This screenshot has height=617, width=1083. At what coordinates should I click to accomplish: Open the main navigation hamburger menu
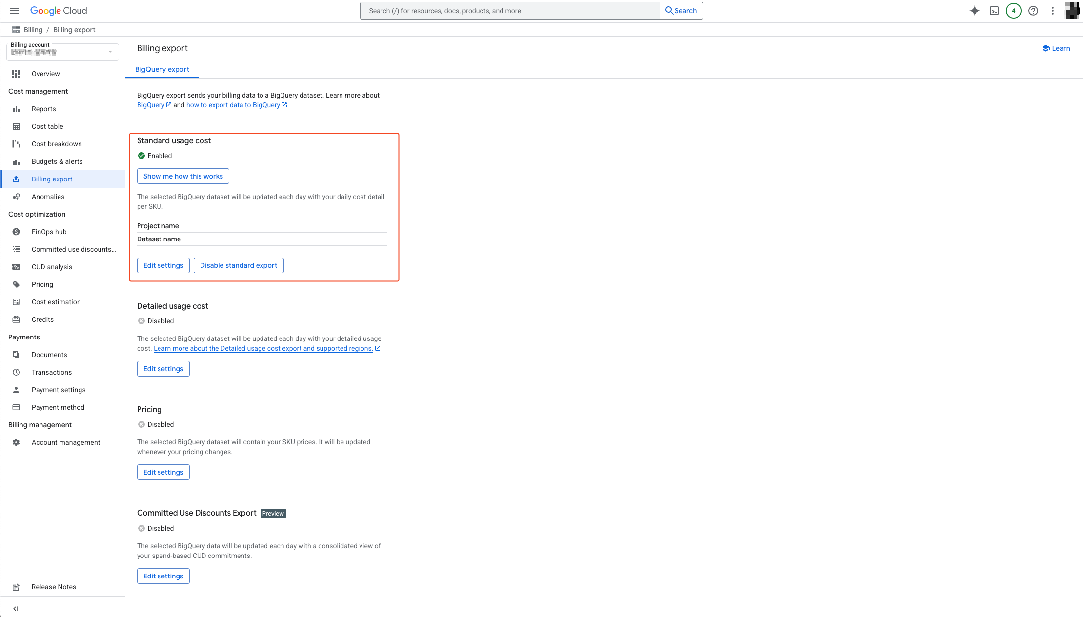[14, 11]
